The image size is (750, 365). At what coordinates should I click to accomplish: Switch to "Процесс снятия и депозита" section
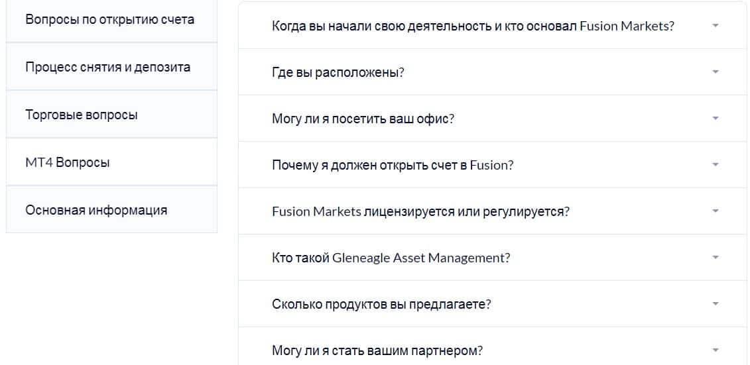pos(108,67)
